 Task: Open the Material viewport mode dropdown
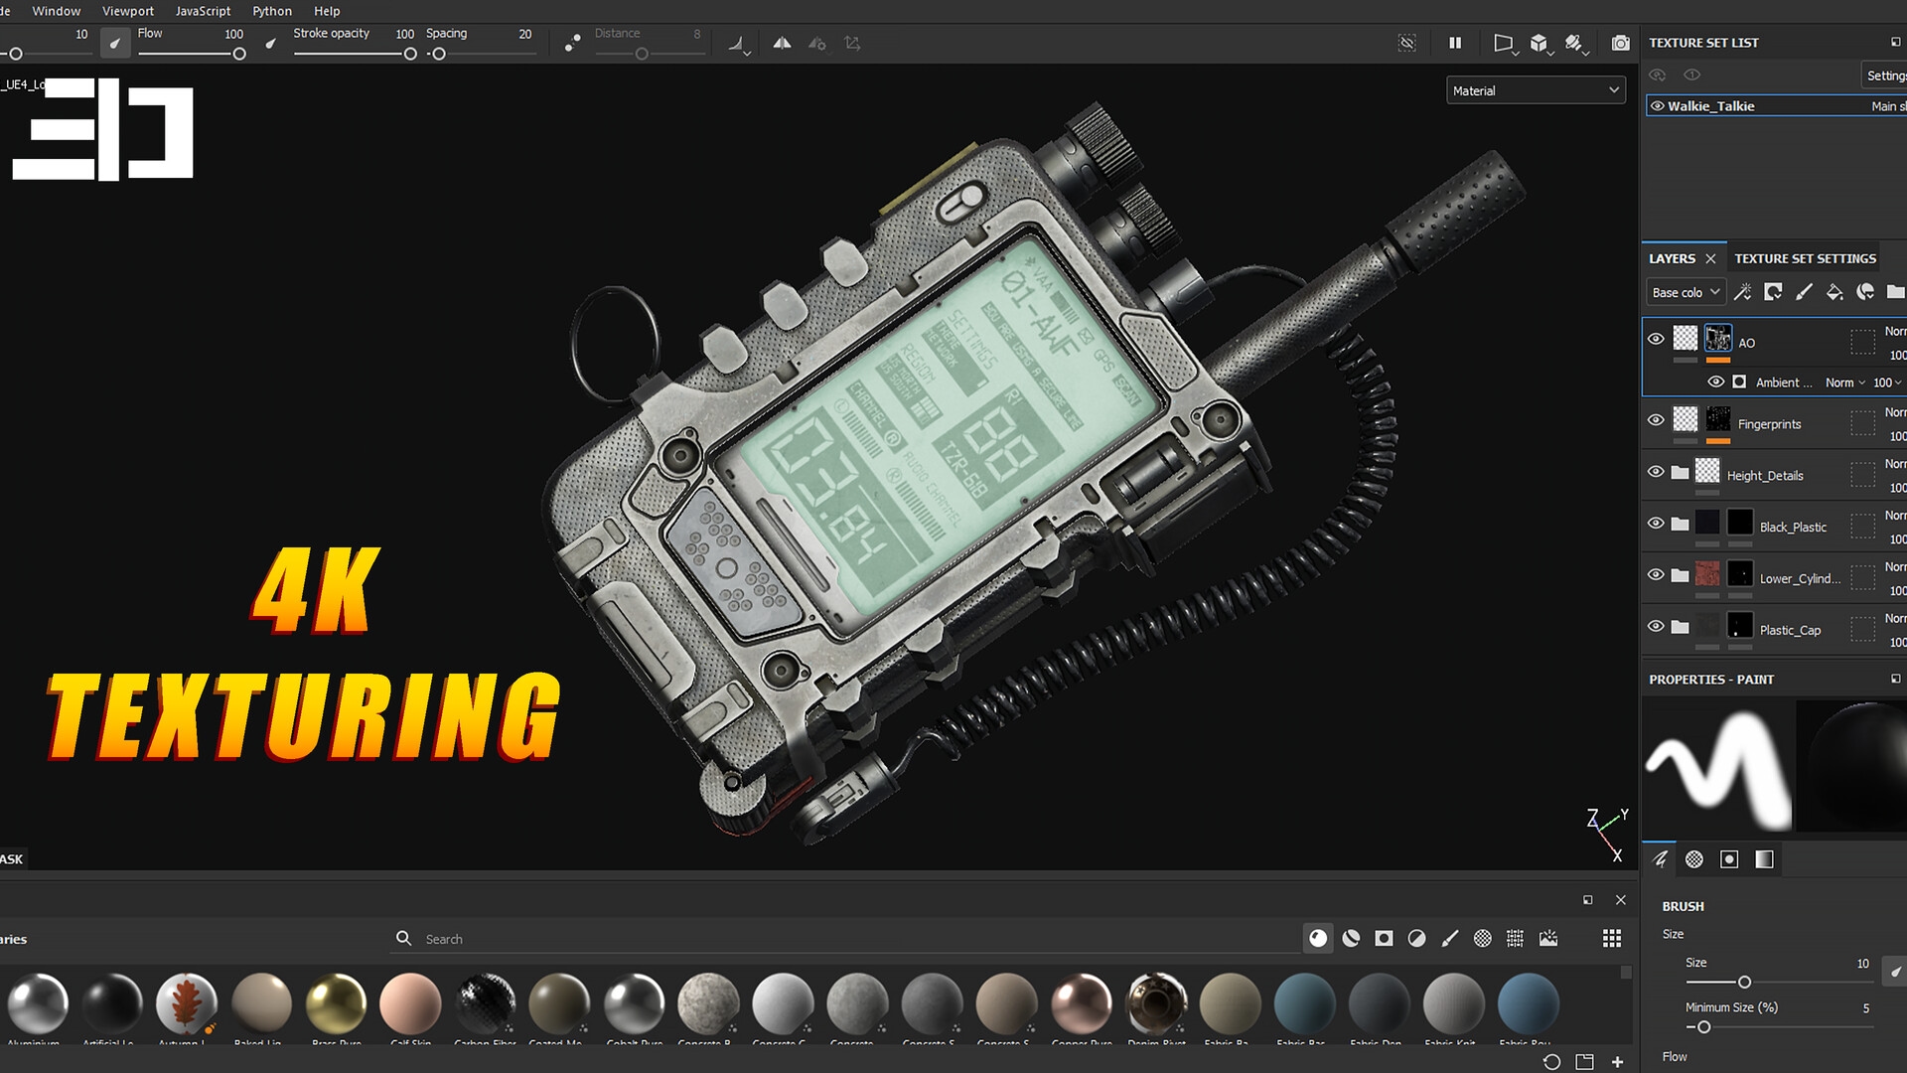[1536, 90]
